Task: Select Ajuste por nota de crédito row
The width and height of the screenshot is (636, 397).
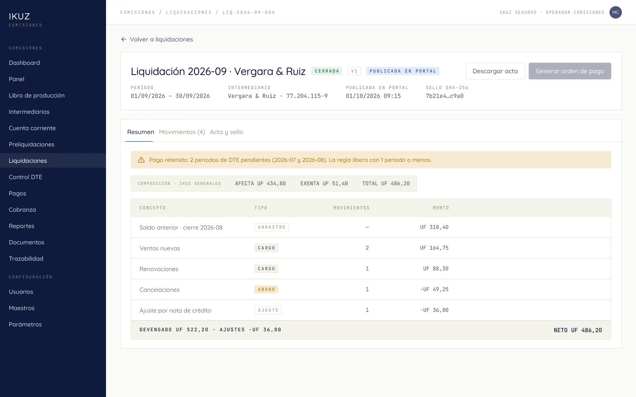Action: (x=371, y=310)
